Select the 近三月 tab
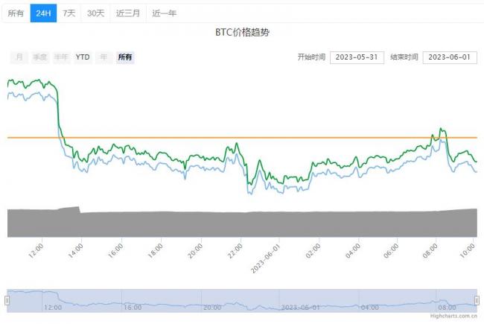Screen dimensions: 484x324 [x=127, y=13]
